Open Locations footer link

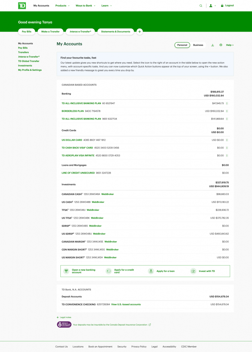[78, 346]
